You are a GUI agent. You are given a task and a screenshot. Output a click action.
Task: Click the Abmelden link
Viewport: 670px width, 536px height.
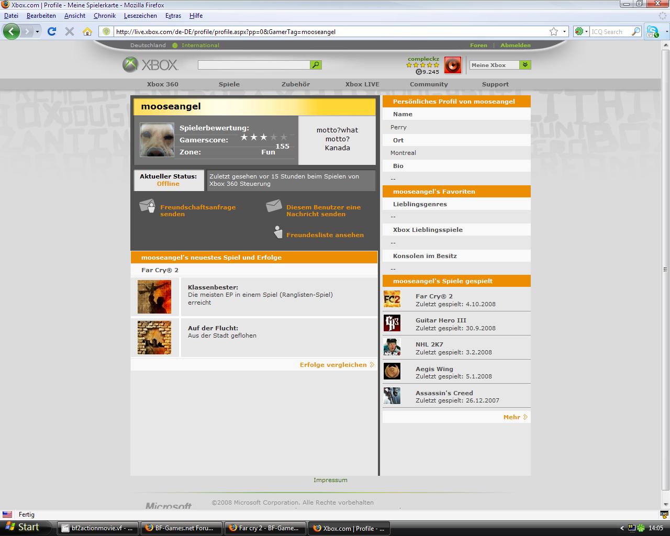pyautogui.click(x=516, y=45)
